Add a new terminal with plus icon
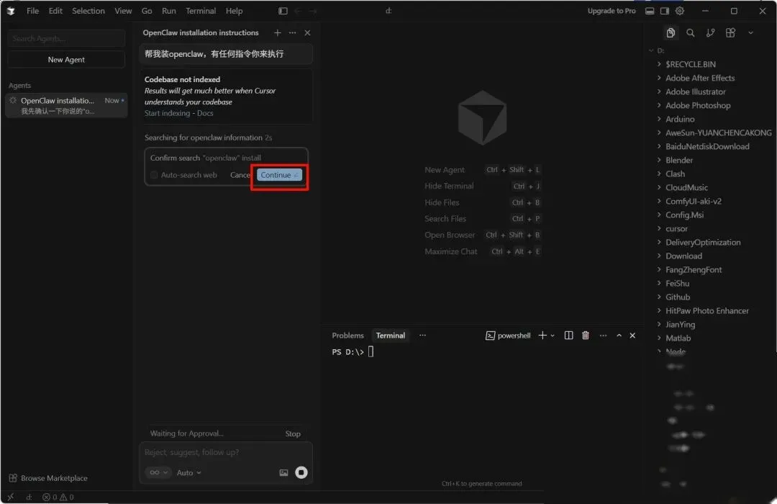 click(x=542, y=336)
